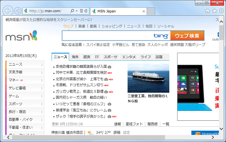Open headline 冬商戦、ドコモがサムスン切り

79,85
